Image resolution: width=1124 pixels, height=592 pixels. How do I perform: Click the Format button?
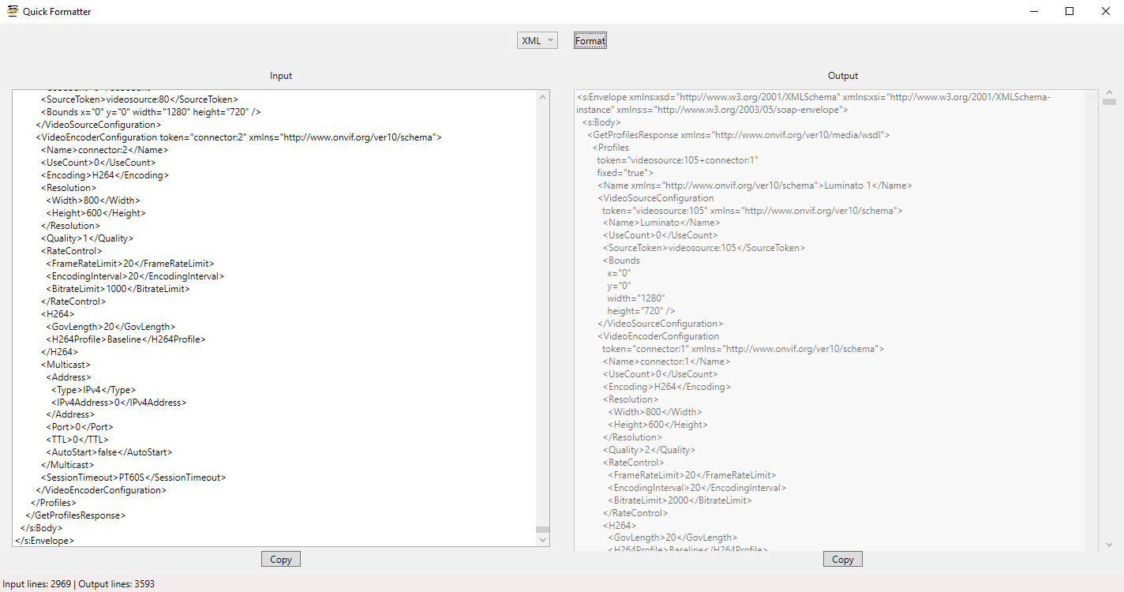[590, 40]
